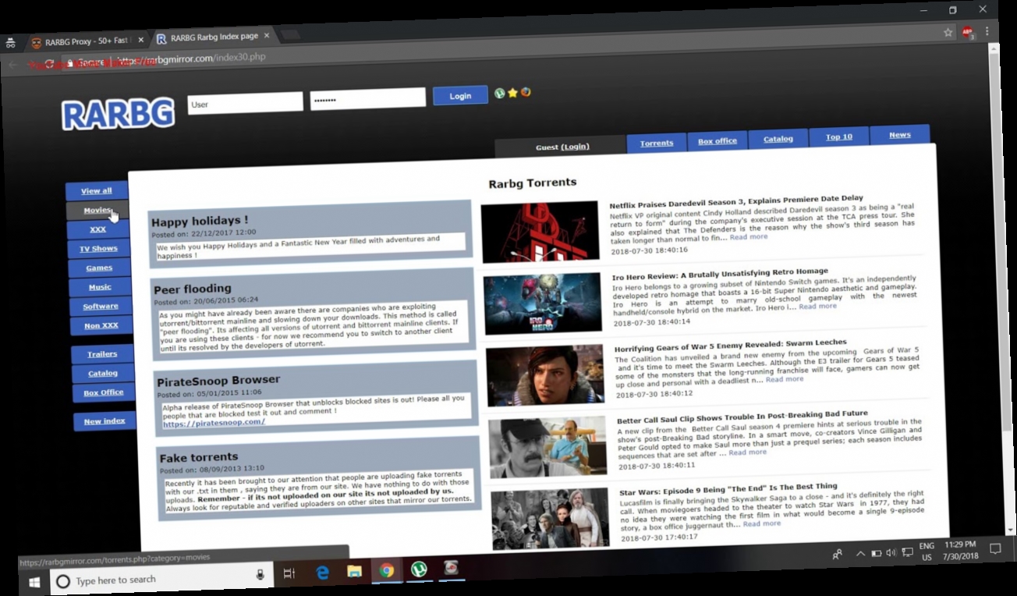Viewport: 1017px width, 596px height.
Task: Click the blue Login button
Action: coord(460,95)
